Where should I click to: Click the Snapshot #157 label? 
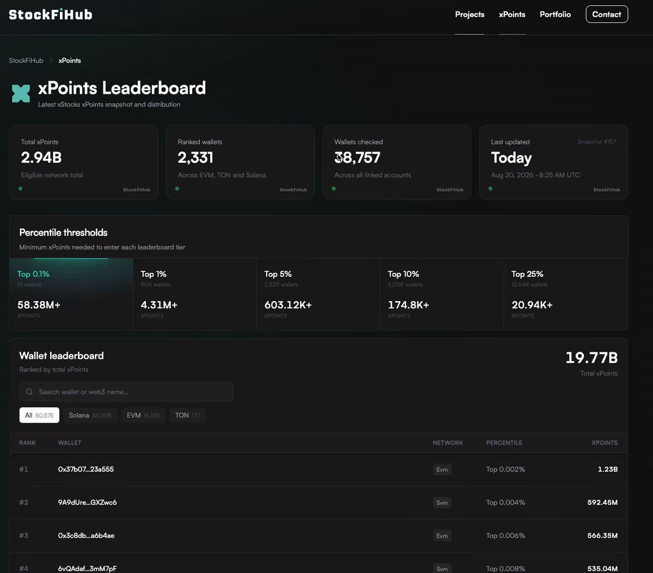[x=597, y=142]
